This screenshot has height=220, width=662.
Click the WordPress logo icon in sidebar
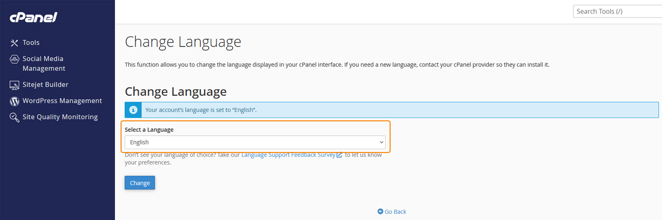tap(14, 101)
